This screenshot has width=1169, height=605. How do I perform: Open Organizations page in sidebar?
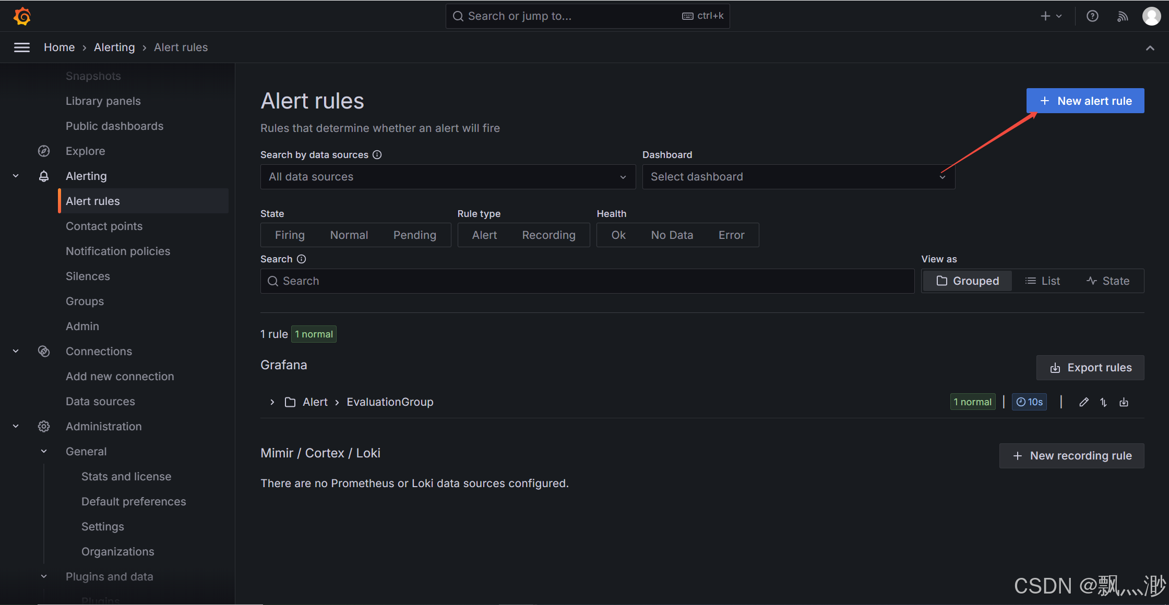click(118, 552)
